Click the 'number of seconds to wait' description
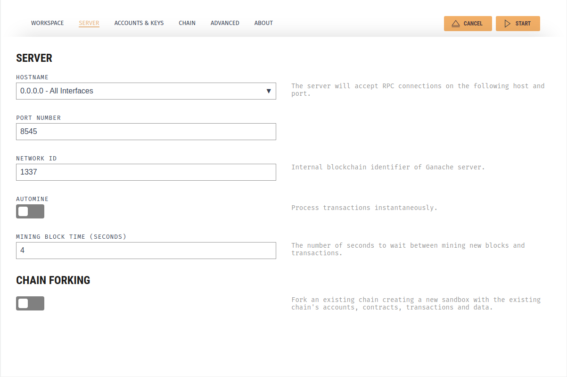The image size is (567, 377). click(408, 249)
